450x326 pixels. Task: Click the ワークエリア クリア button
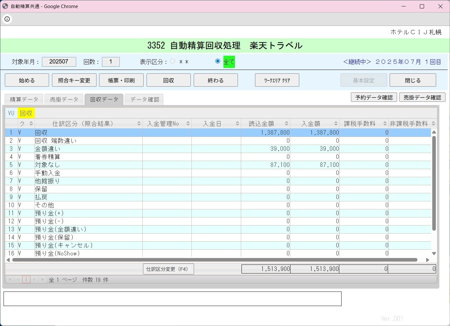tap(277, 80)
